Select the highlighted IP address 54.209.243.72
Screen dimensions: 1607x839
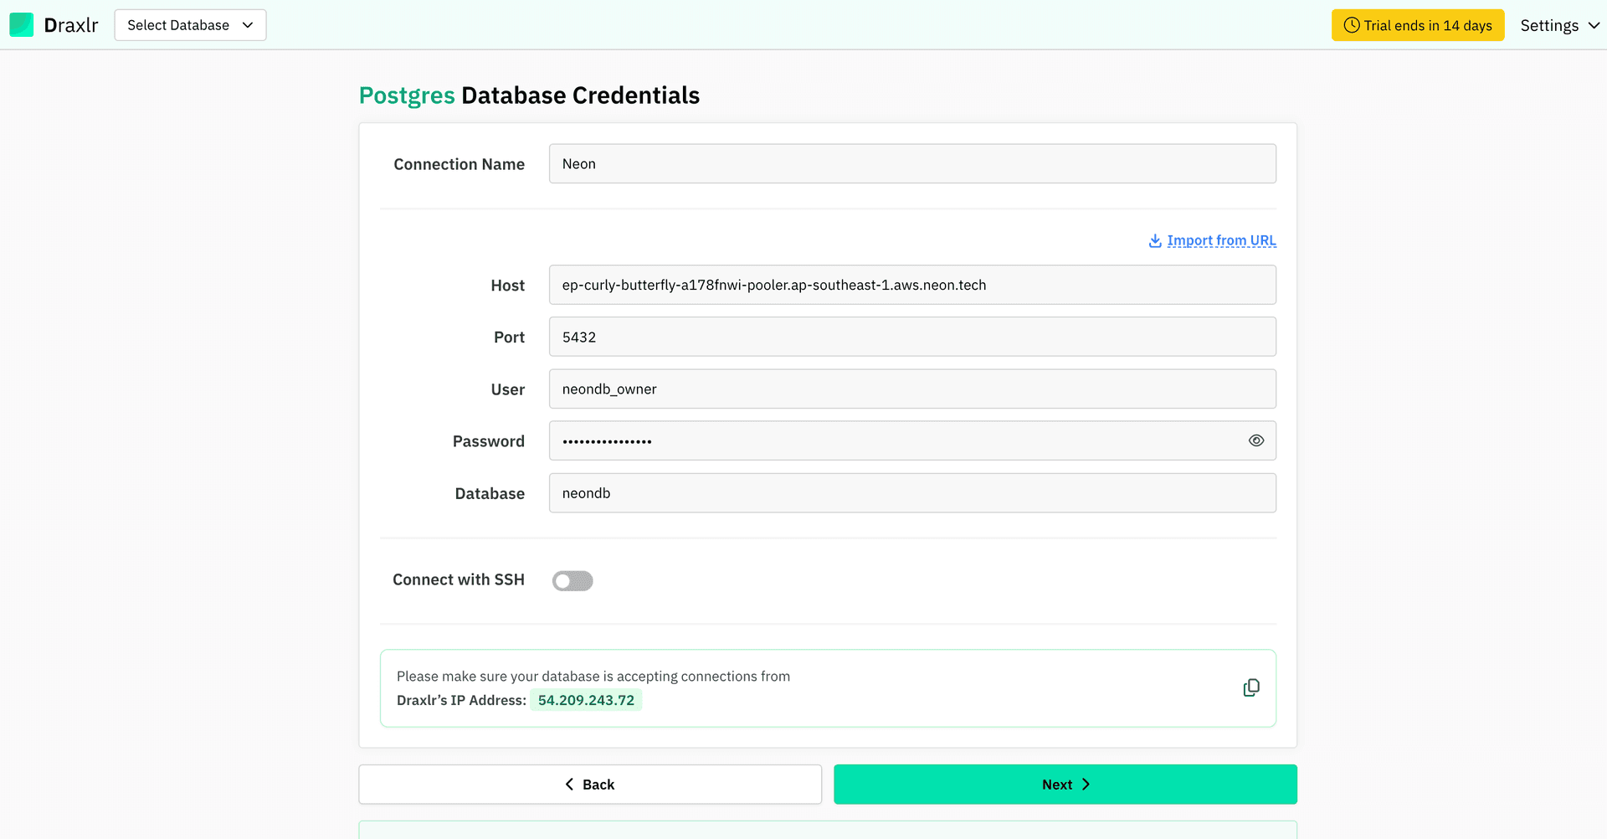click(586, 699)
